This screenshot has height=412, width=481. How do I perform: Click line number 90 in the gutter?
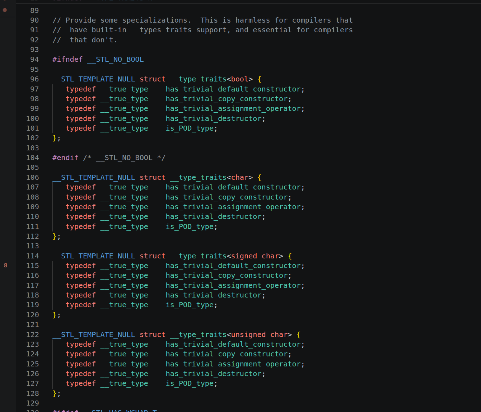click(x=34, y=20)
